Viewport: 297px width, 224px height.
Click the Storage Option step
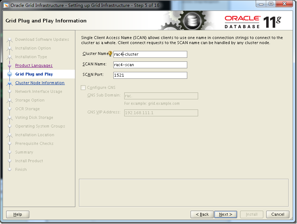point(30,100)
